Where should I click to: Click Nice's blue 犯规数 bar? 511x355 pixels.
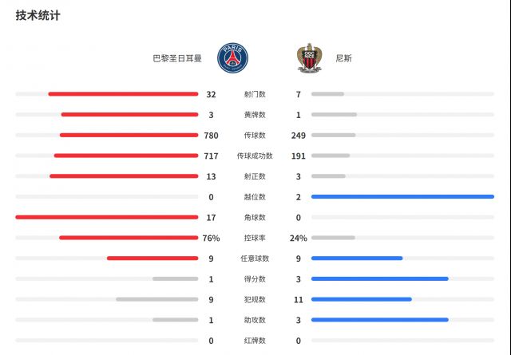click(x=361, y=299)
